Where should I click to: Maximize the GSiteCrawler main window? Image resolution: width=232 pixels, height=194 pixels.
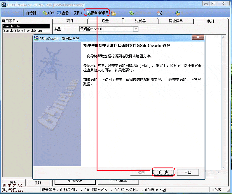pos(213,3)
